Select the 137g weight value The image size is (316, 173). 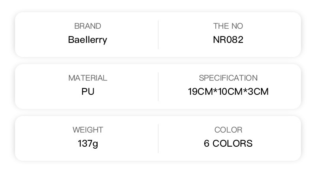pos(88,144)
